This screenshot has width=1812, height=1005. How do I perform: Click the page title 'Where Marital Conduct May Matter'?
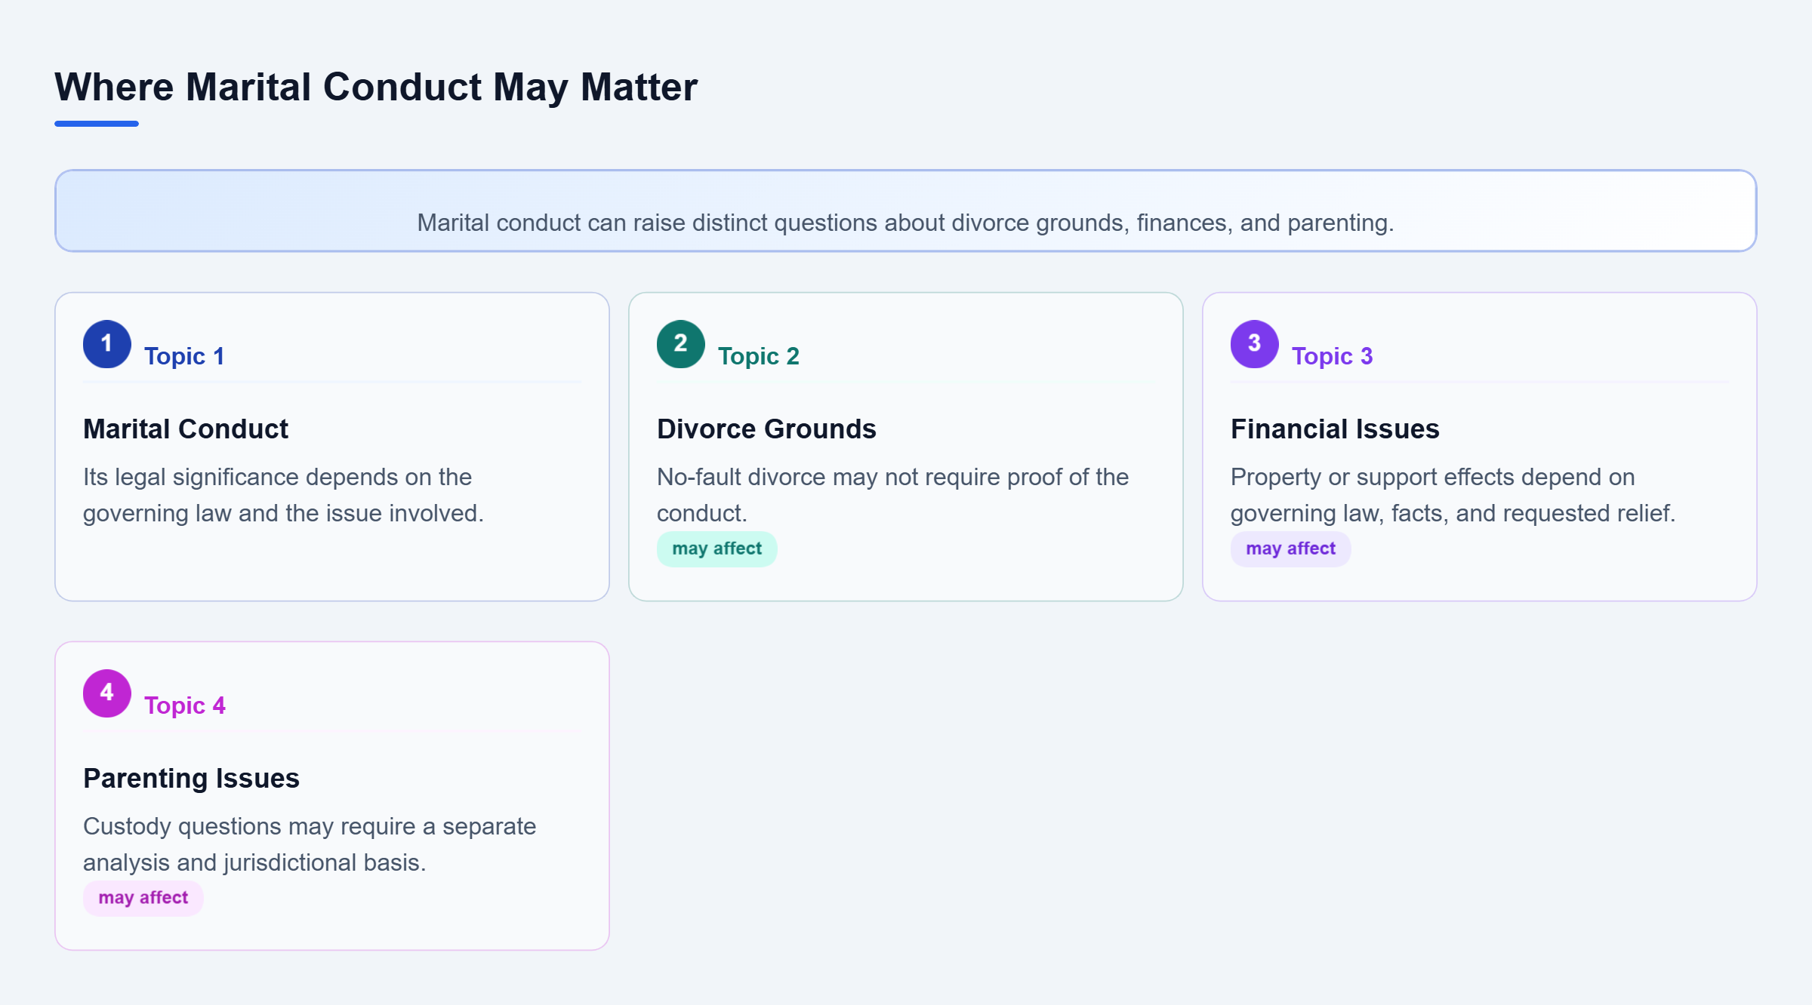pyautogui.click(x=376, y=87)
